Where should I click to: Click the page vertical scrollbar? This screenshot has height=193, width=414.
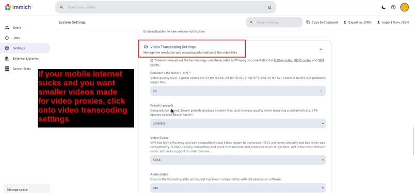tap(413, 141)
